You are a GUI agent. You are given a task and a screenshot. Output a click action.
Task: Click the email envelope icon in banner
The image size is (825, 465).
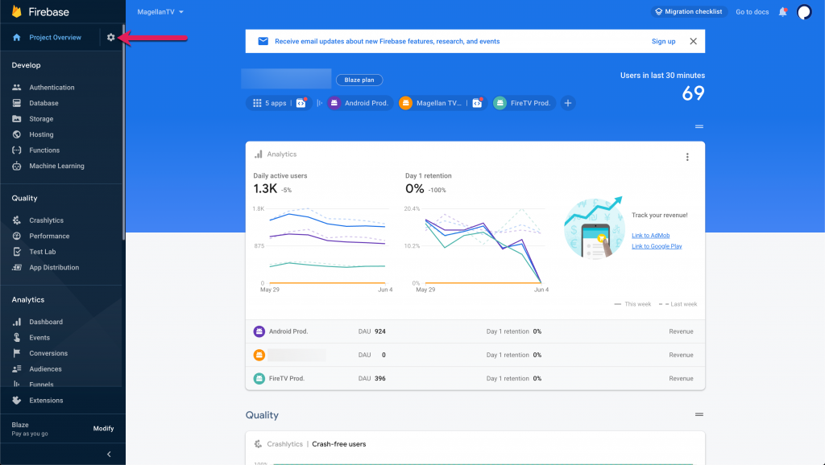[x=263, y=41]
